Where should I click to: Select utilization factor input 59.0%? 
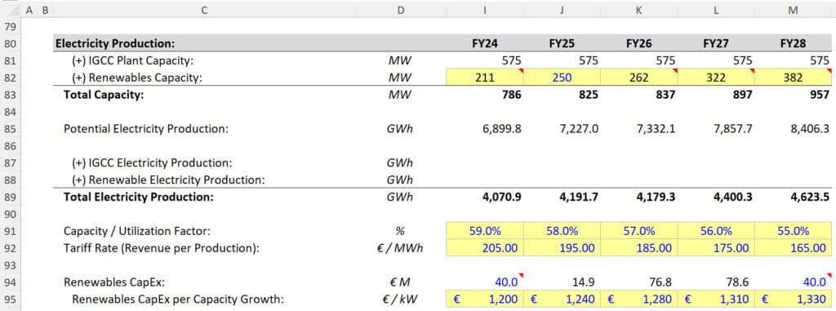[485, 232]
